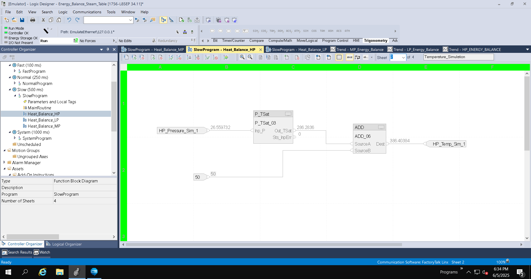Insert a COS instruction block

(x=314, y=31)
